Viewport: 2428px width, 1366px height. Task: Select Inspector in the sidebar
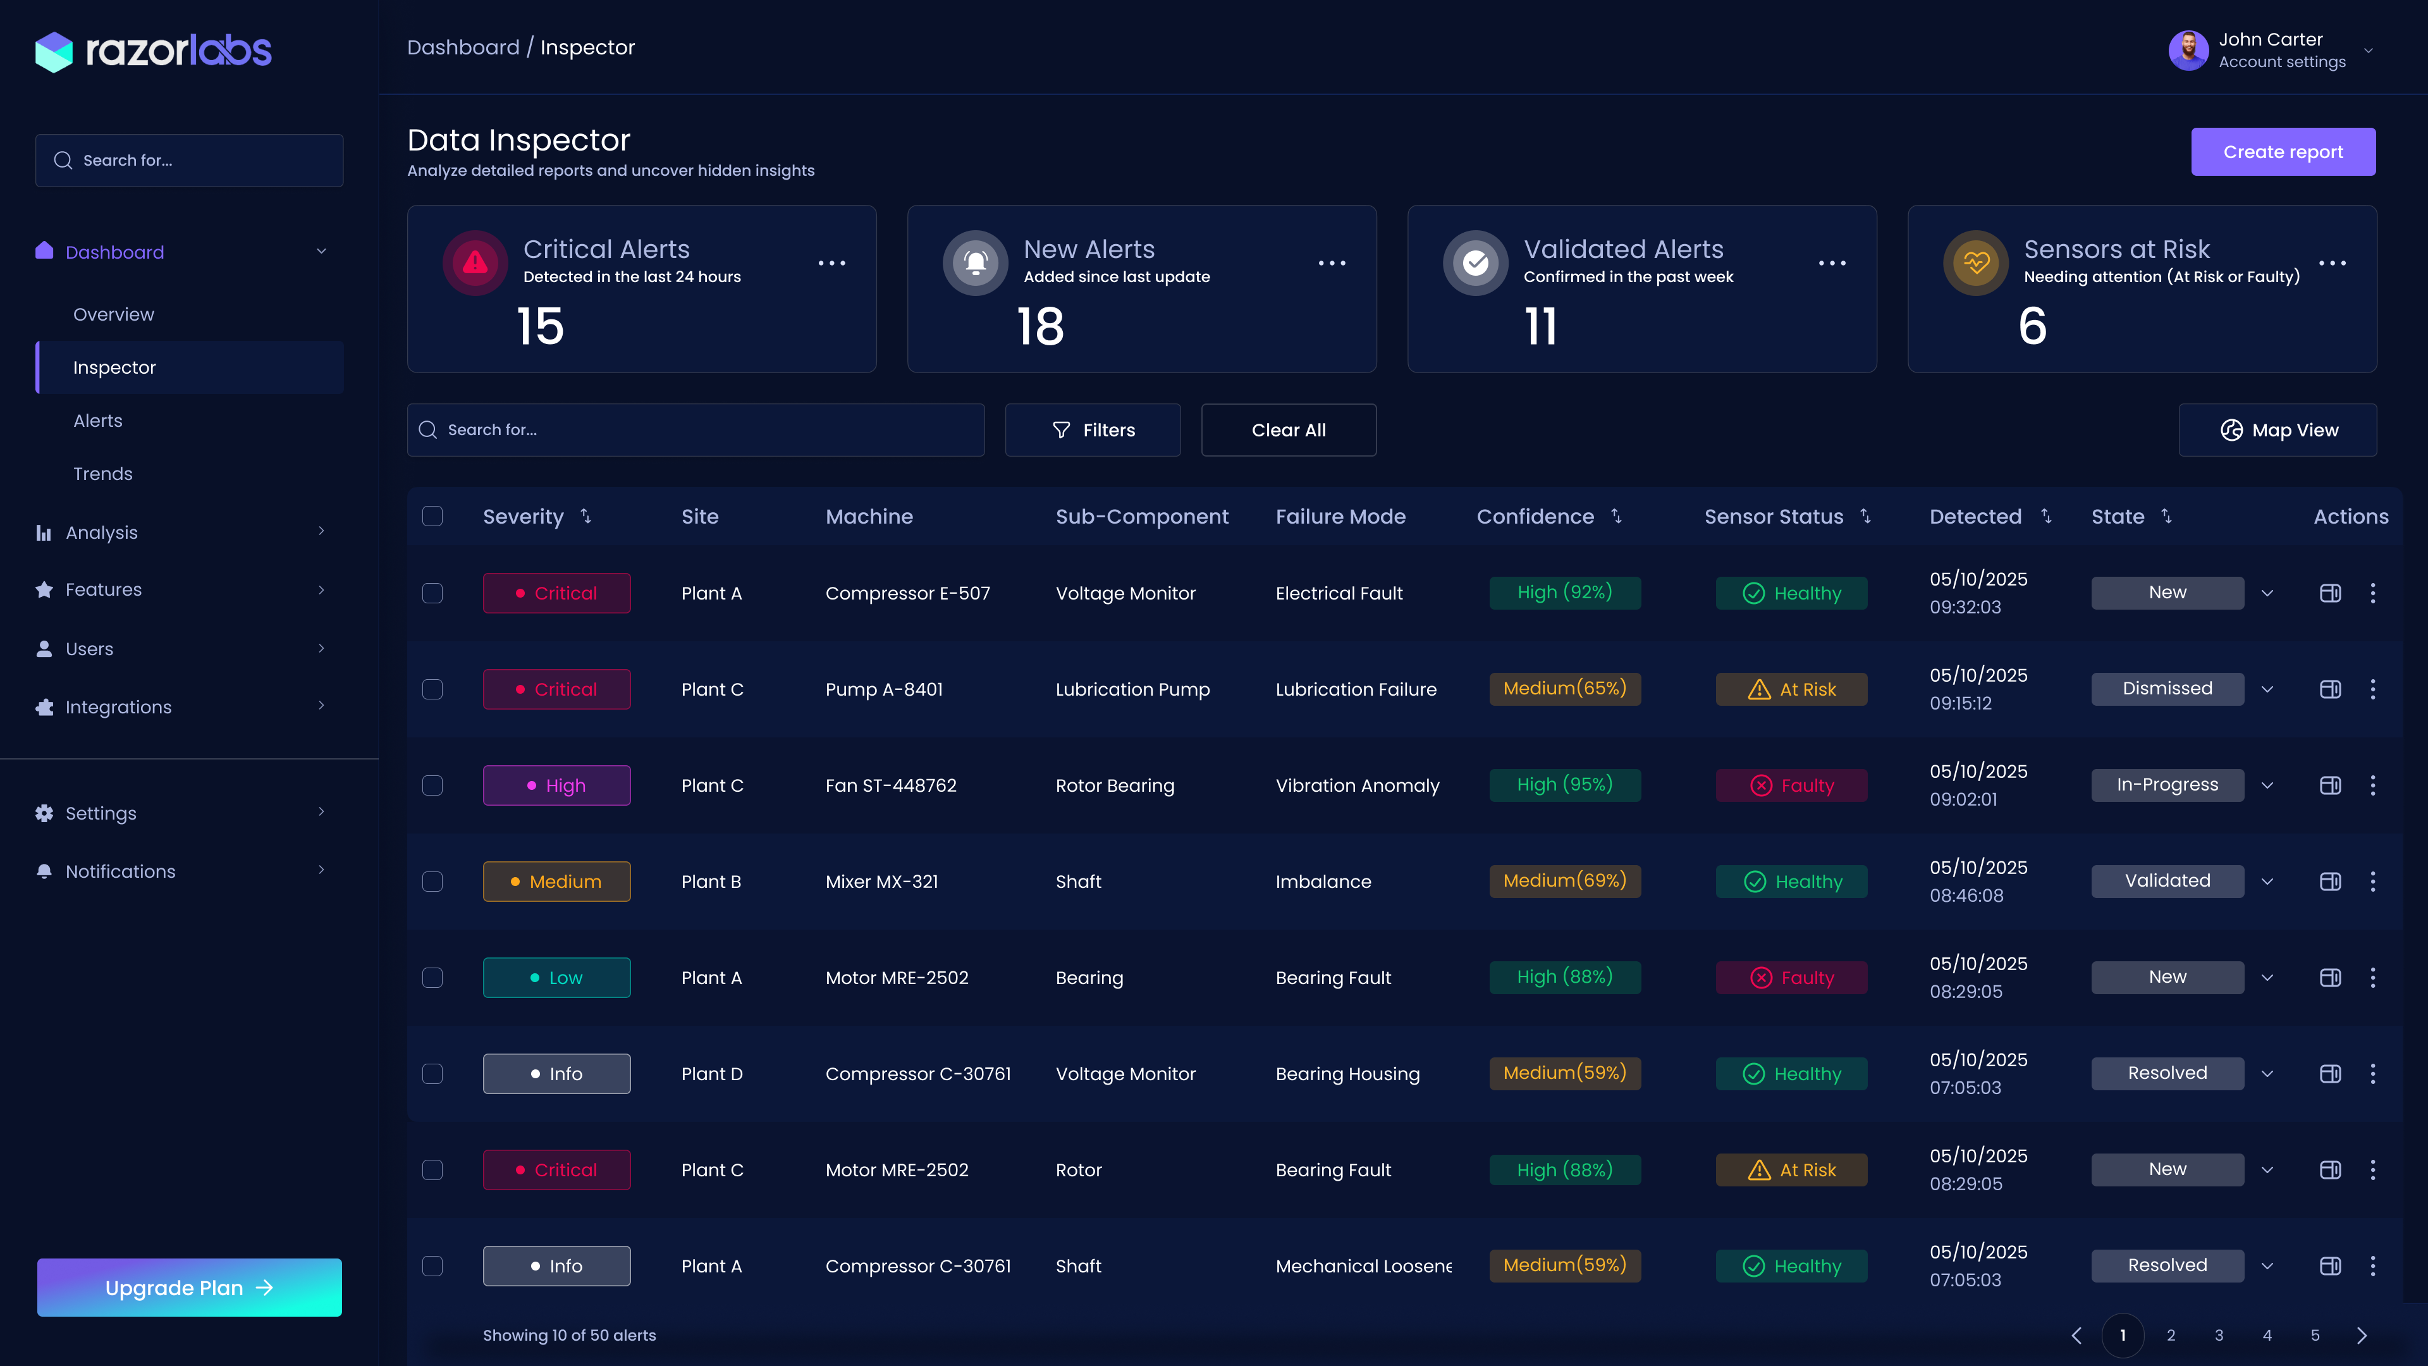click(190, 367)
